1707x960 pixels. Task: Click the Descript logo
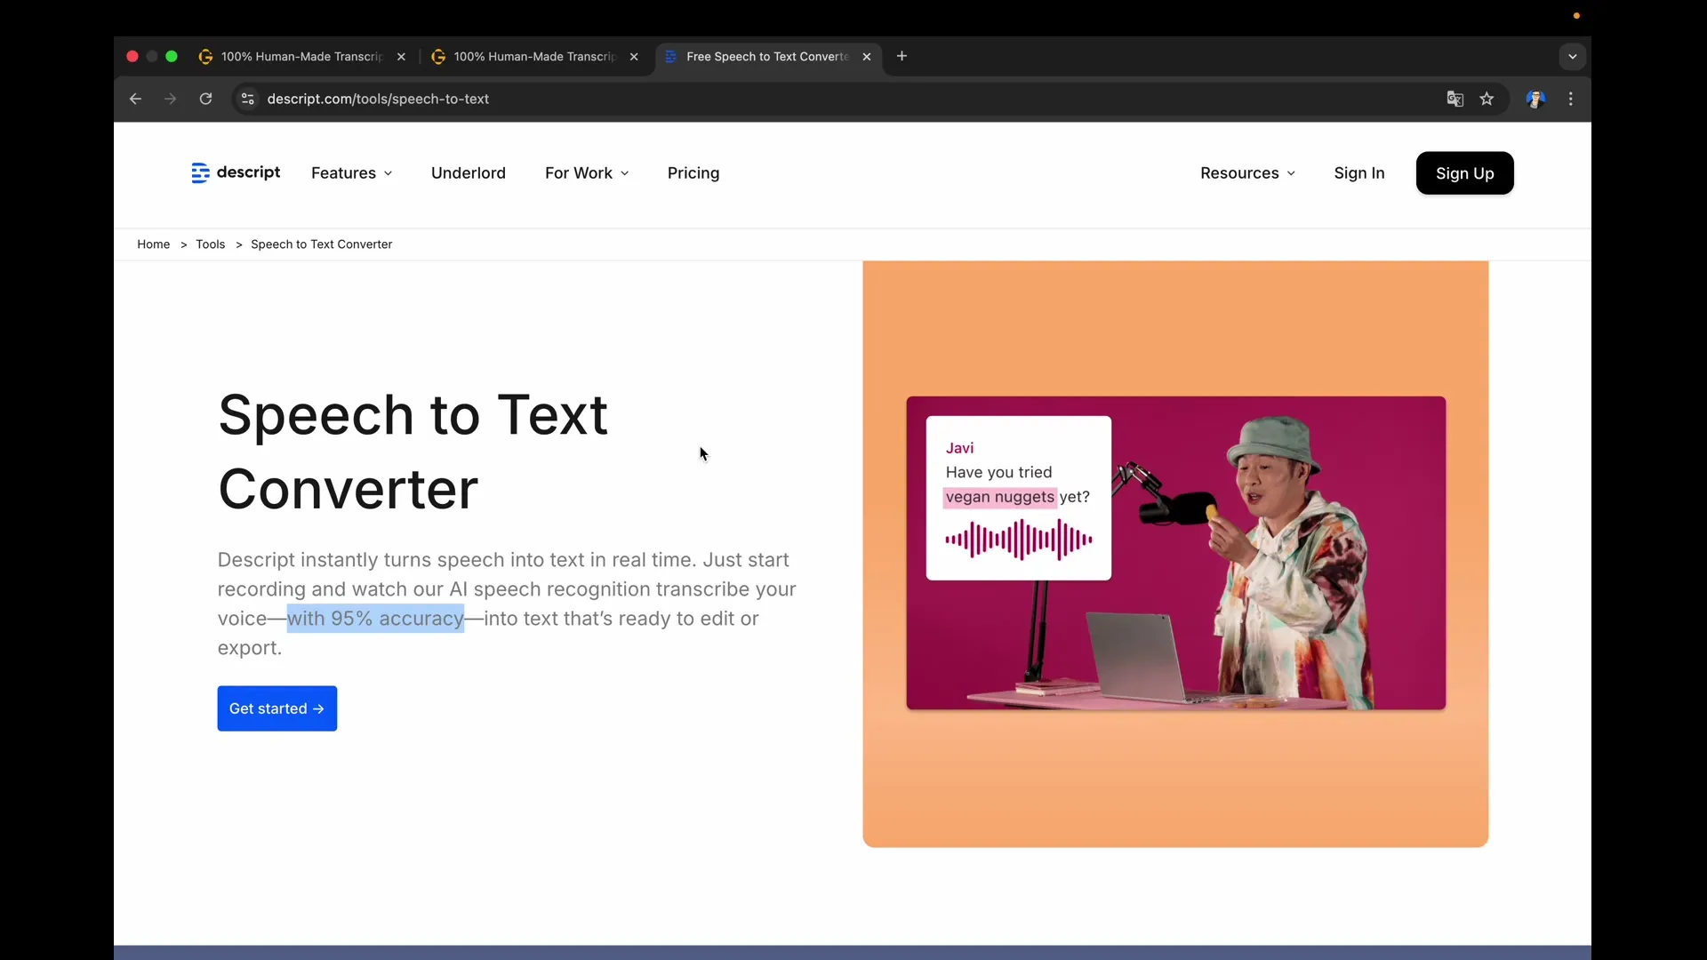pyautogui.click(x=235, y=173)
